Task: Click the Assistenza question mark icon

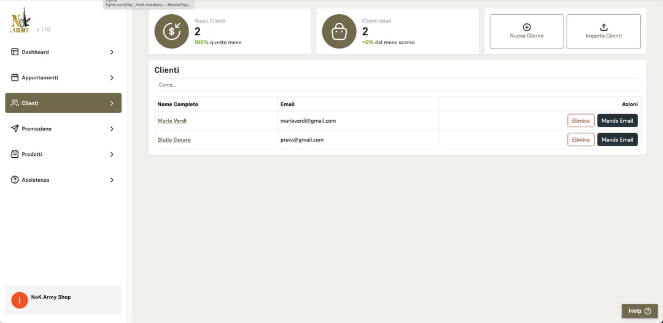Action: pyautogui.click(x=15, y=180)
